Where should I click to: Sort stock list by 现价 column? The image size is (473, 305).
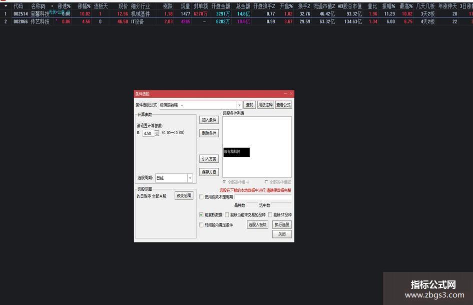123,6
